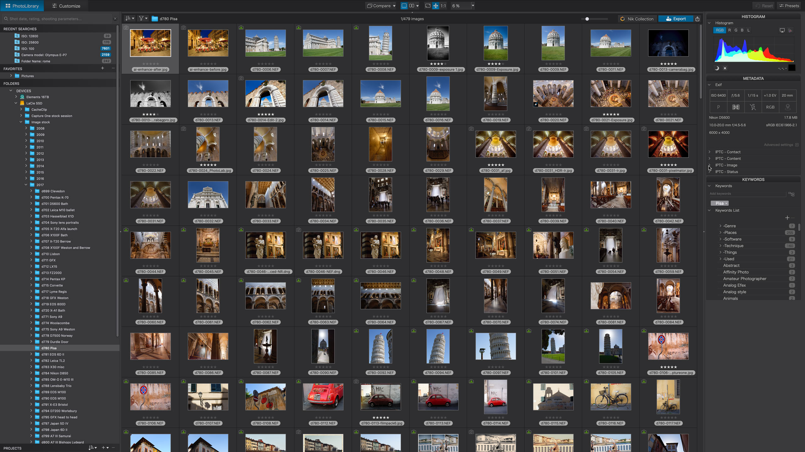Click keyword hierarchy icon near Add keywords
This screenshot has height=452, width=805.
click(791, 194)
